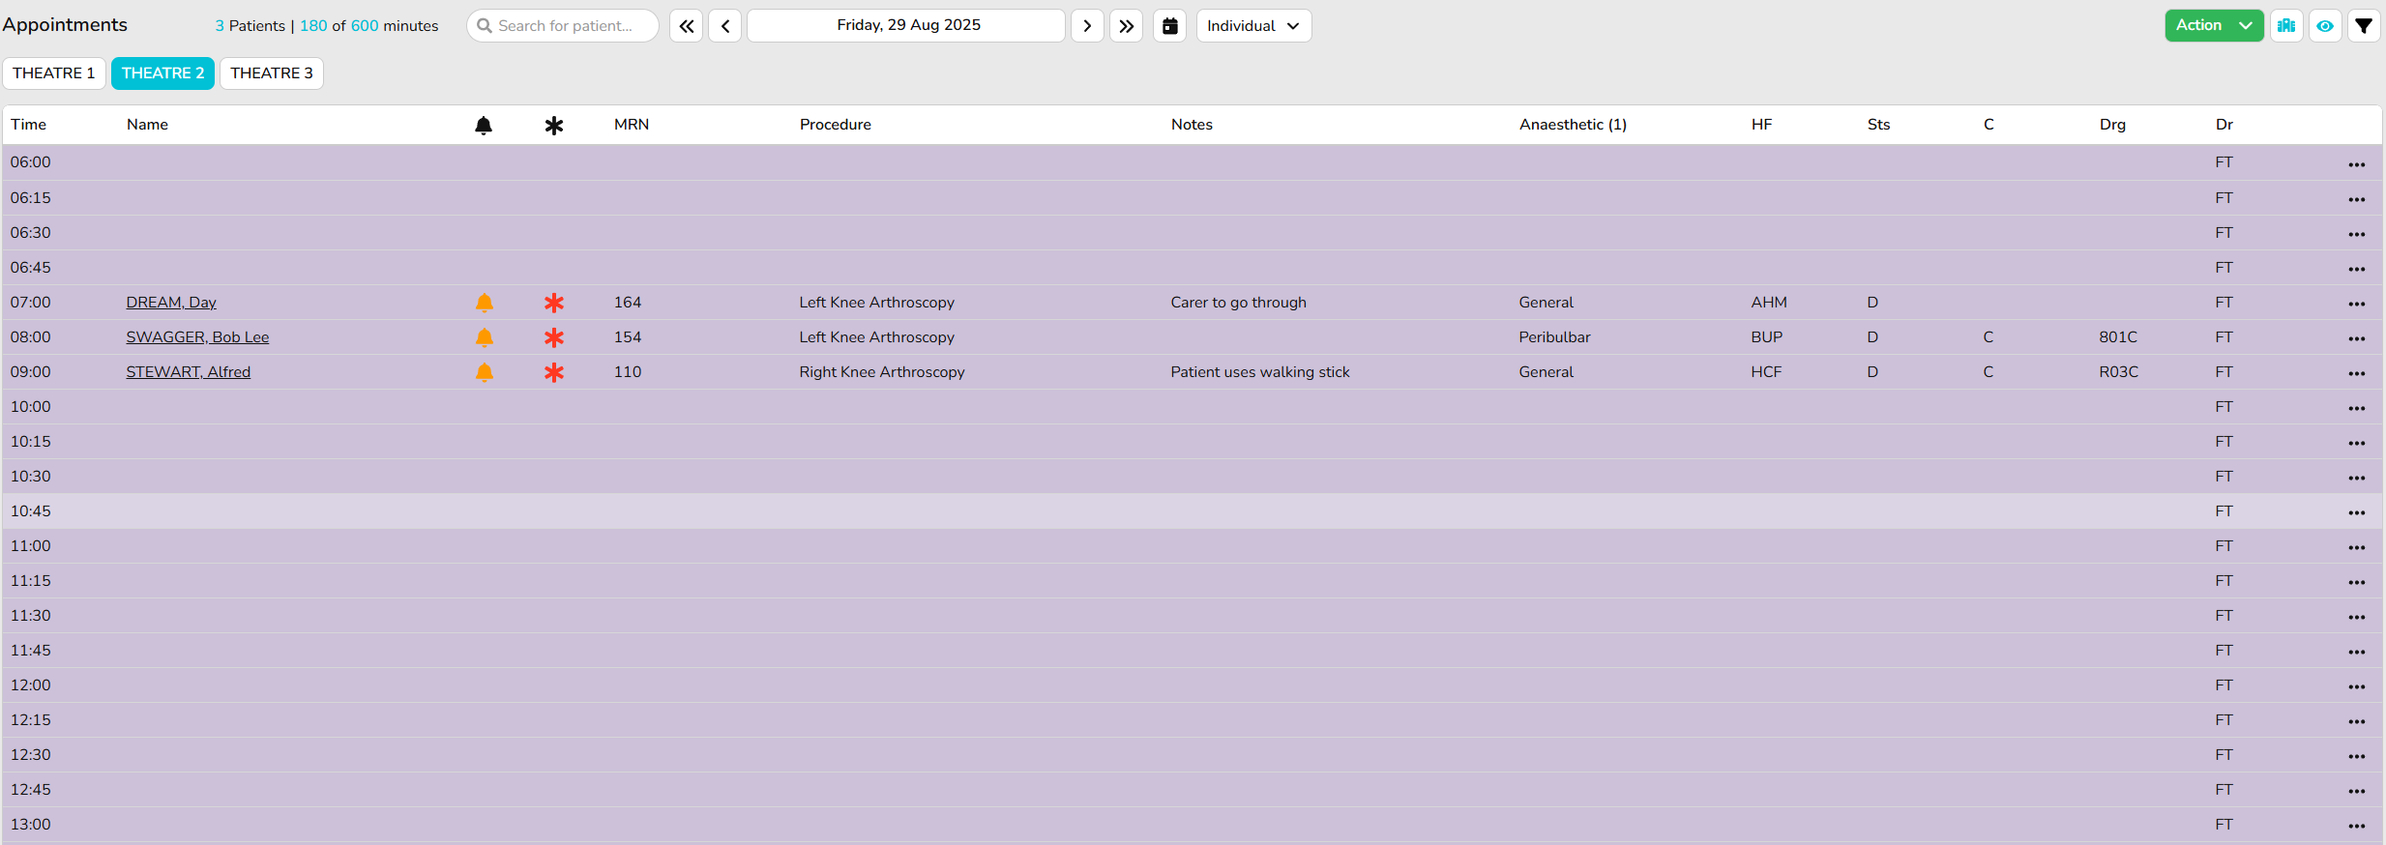Image resolution: width=2386 pixels, height=845 pixels.
Task: Switch to THEATRE 3 tab
Action: [x=271, y=73]
